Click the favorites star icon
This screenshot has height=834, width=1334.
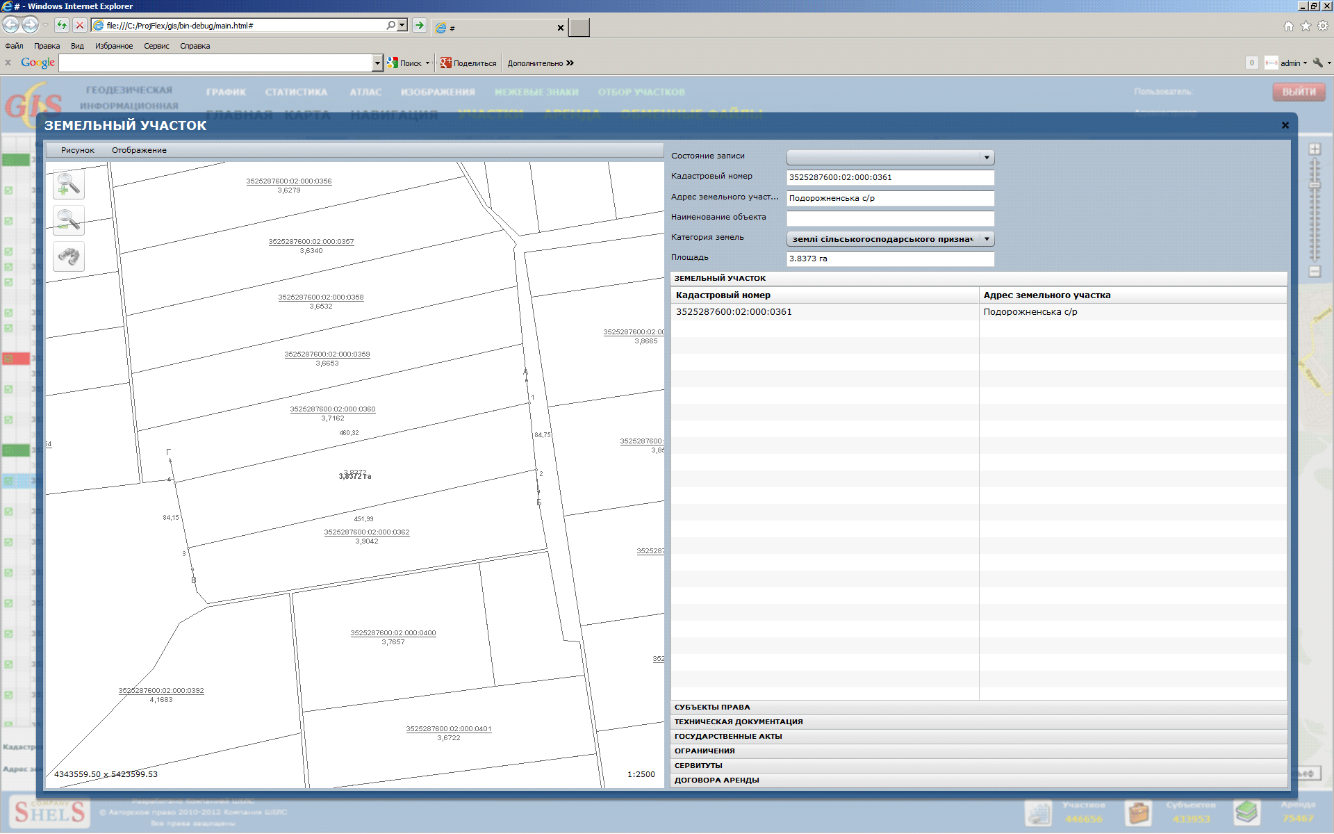tap(1306, 26)
